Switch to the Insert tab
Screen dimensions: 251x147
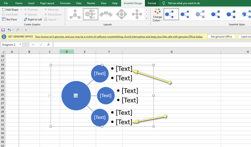31,3
